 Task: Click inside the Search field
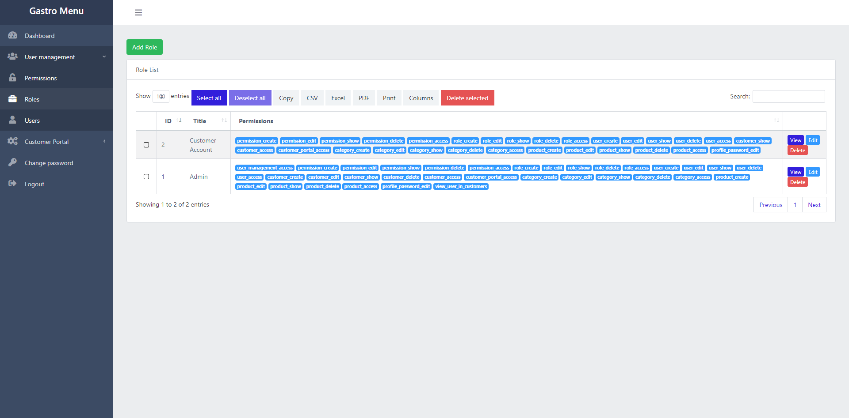point(789,96)
